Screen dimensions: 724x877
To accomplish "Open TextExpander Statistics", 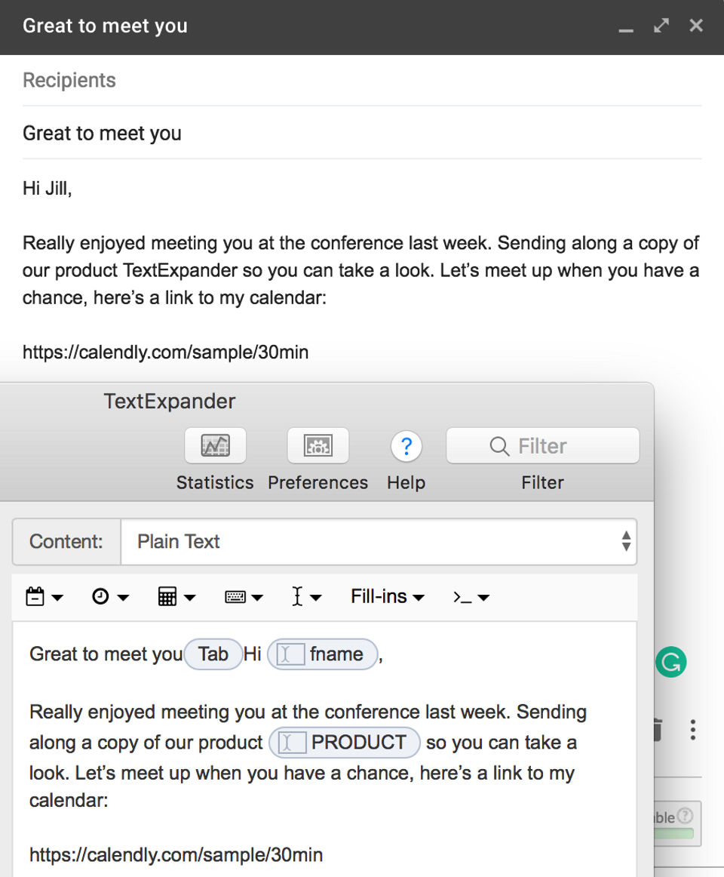I will click(215, 446).
